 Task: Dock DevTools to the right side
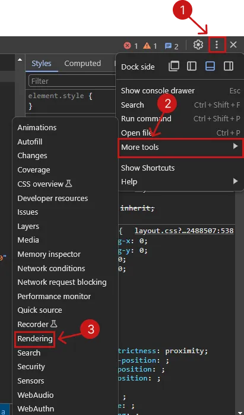[229, 66]
